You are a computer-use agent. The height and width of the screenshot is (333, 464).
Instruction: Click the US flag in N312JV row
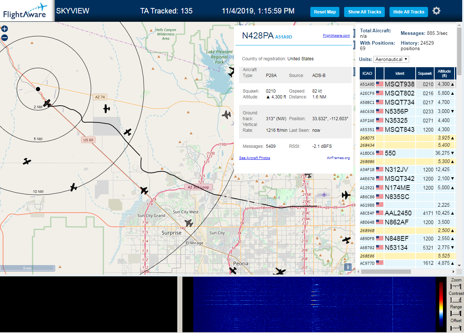(380, 169)
